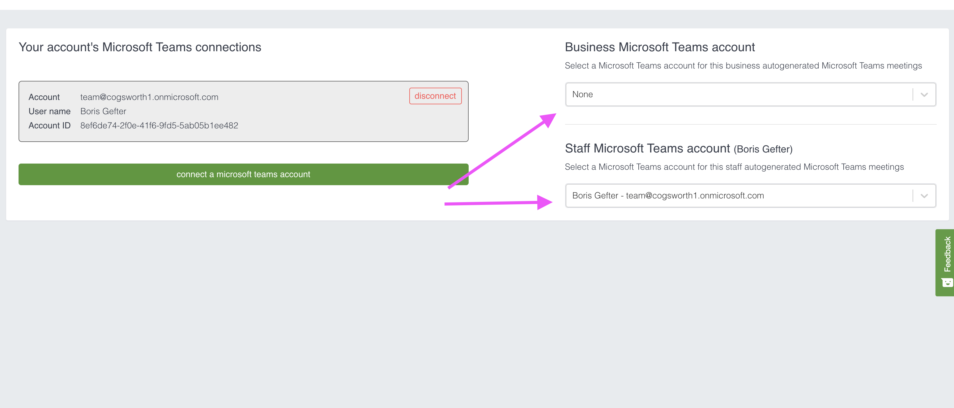
Task: Click the red disconnect button
Action: pyautogui.click(x=435, y=96)
